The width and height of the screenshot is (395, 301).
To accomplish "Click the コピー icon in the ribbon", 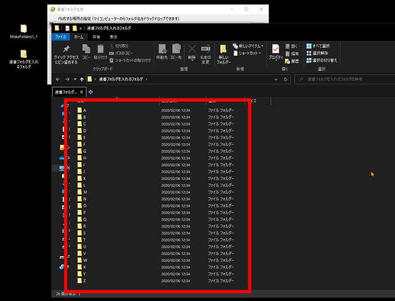I will (x=86, y=50).
